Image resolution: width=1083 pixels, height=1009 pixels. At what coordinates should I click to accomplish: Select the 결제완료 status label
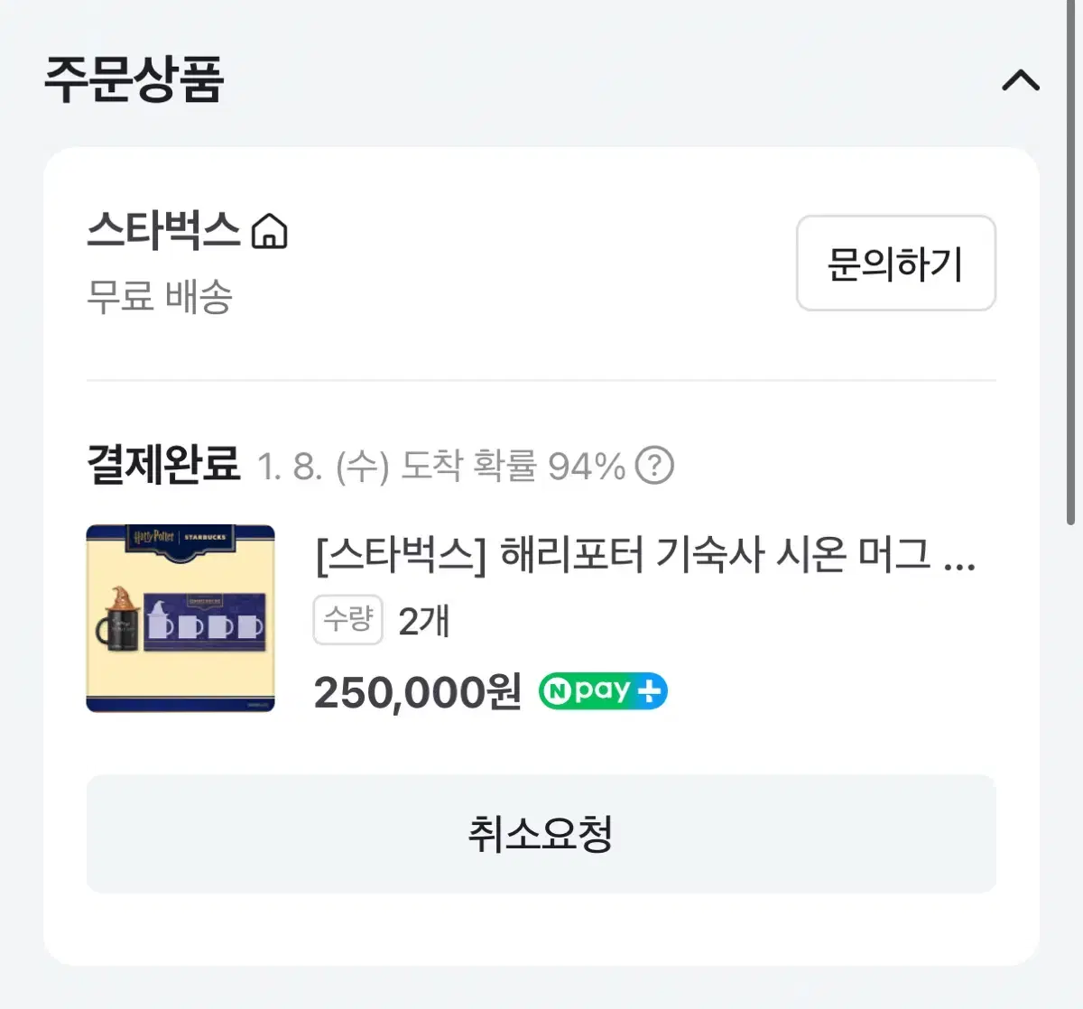tap(163, 466)
